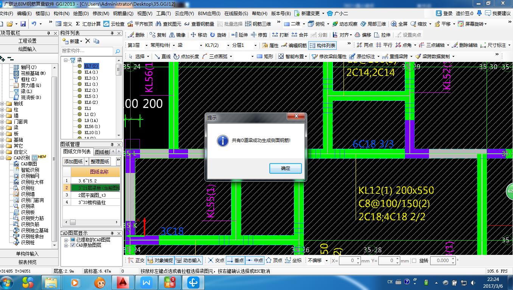Click the 整理图纸 button

pos(100,161)
